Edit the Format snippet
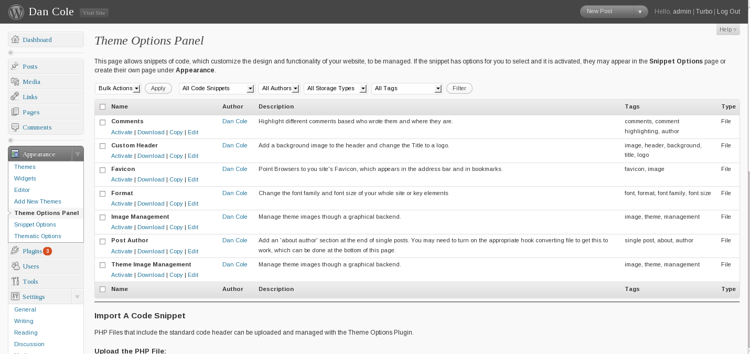The height and width of the screenshot is (354, 750). [193, 203]
